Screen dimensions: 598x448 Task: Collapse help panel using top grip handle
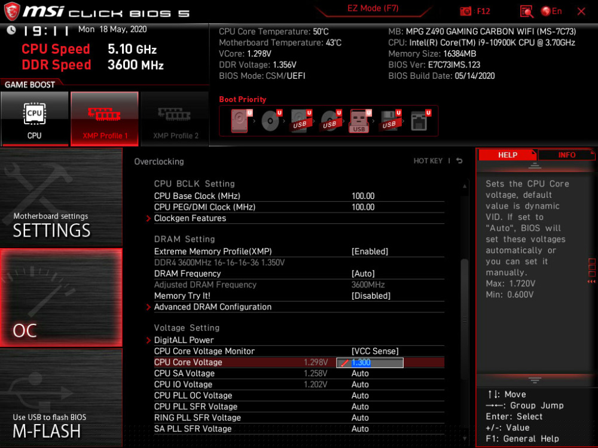tap(535, 165)
